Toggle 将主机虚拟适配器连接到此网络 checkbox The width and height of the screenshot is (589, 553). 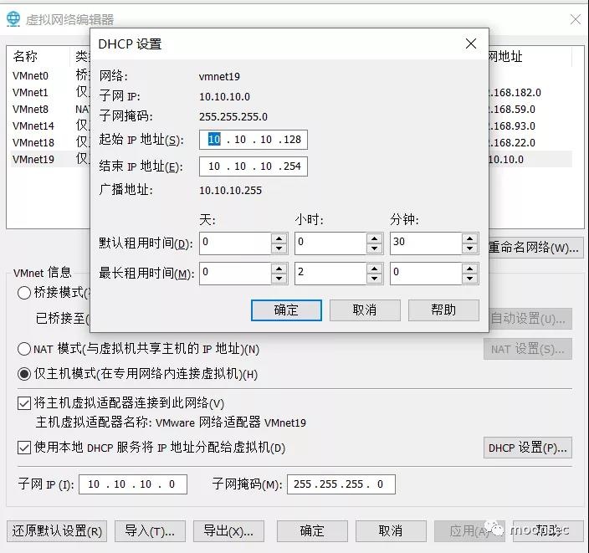pos(24,403)
